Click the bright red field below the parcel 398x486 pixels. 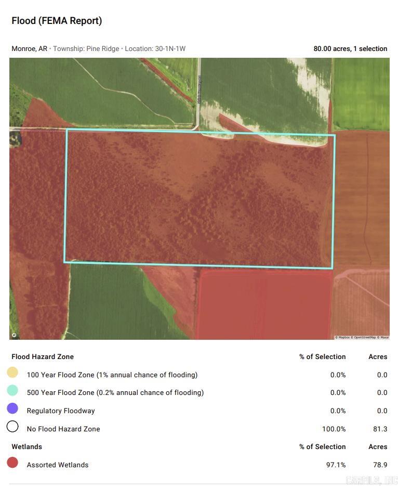[x=264, y=304]
